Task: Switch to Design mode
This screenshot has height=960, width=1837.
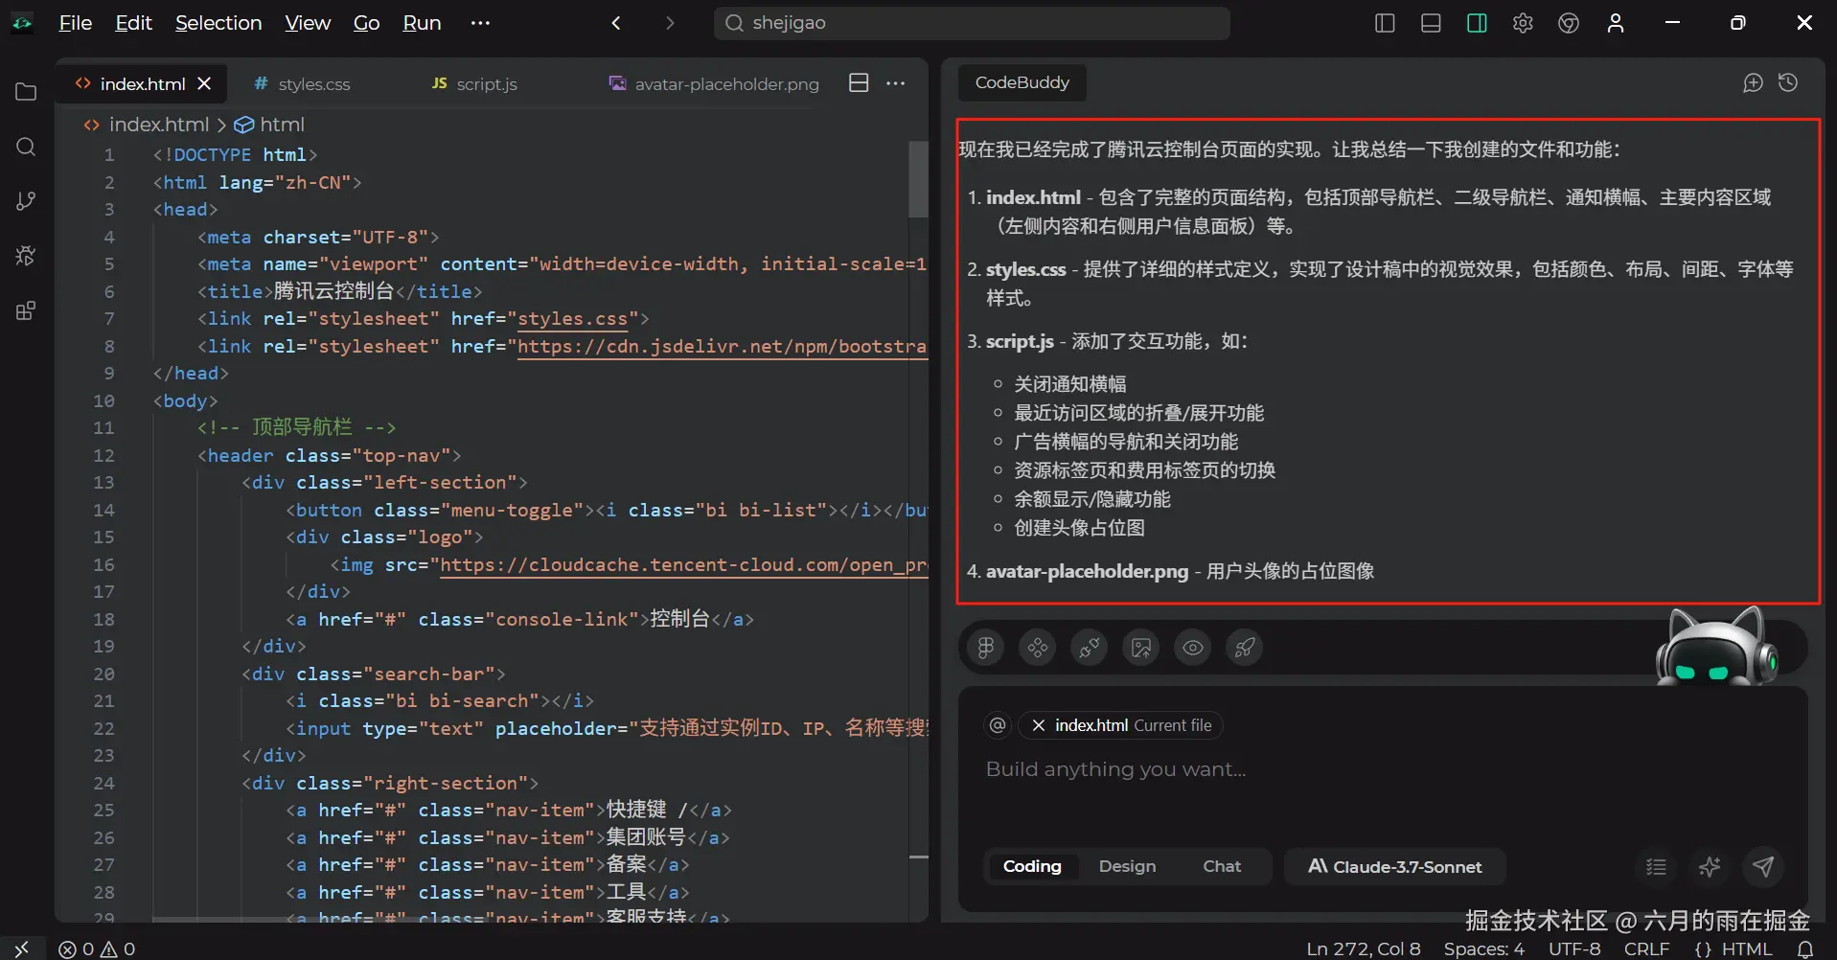Action: click(x=1127, y=867)
